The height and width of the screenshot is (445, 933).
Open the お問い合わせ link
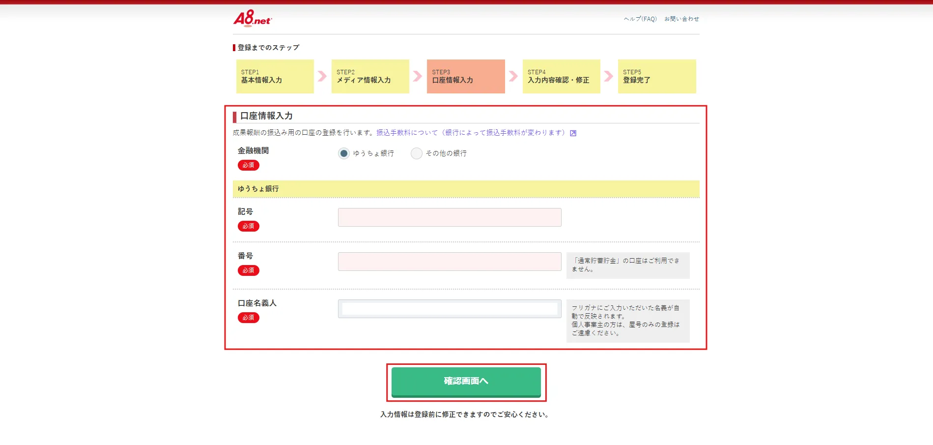681,19
